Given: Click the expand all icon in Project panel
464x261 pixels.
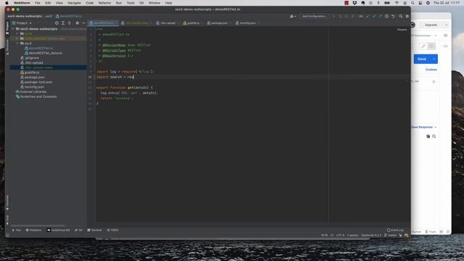Looking at the screenshot, I should click(63, 22).
